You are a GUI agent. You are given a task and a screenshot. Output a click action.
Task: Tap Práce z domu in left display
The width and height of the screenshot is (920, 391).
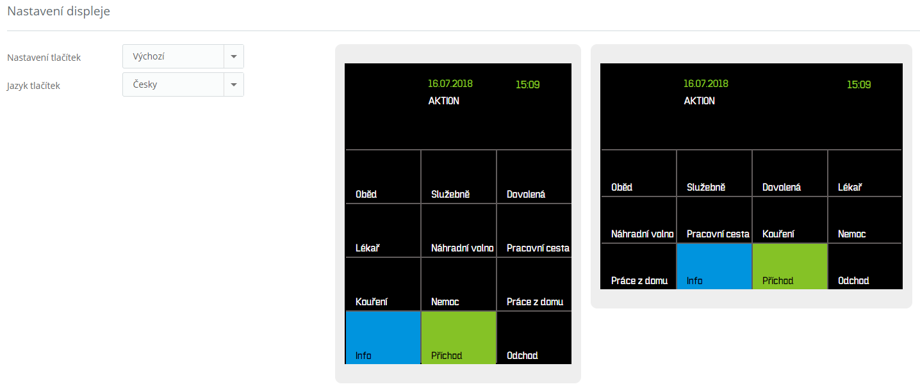tap(533, 285)
